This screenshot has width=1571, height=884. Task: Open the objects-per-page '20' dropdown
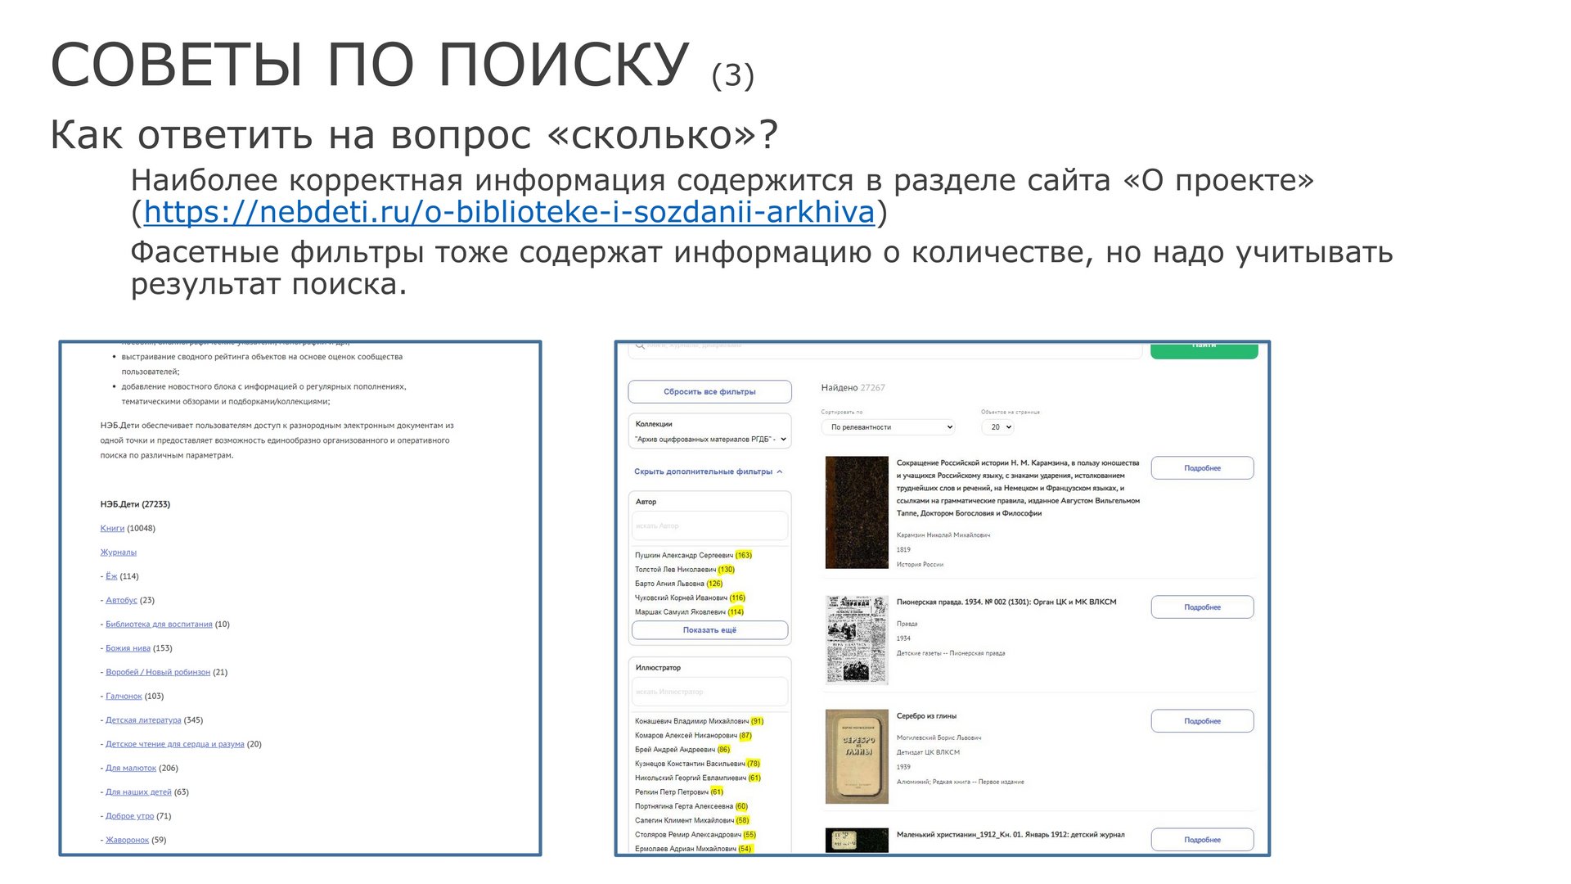click(x=997, y=427)
